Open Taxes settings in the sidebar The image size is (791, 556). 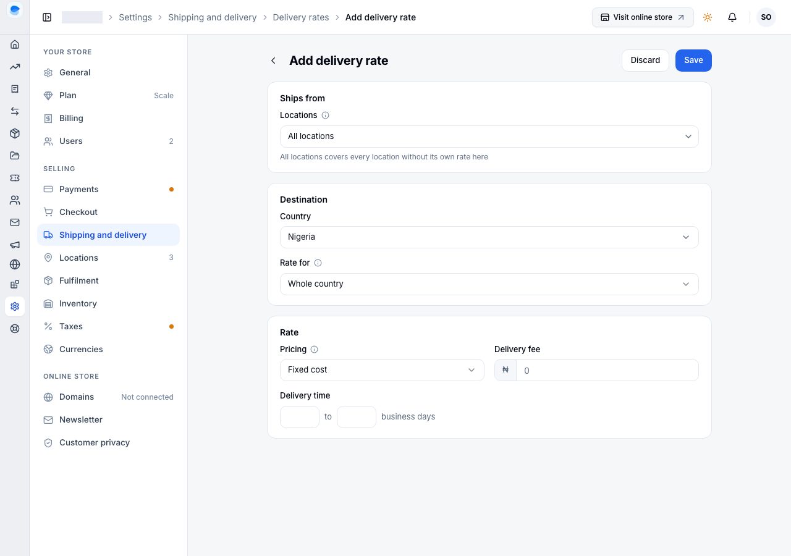pos(109,326)
